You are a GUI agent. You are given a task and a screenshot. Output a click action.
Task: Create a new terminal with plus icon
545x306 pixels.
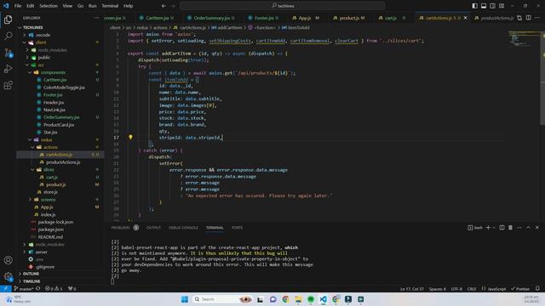point(488,228)
